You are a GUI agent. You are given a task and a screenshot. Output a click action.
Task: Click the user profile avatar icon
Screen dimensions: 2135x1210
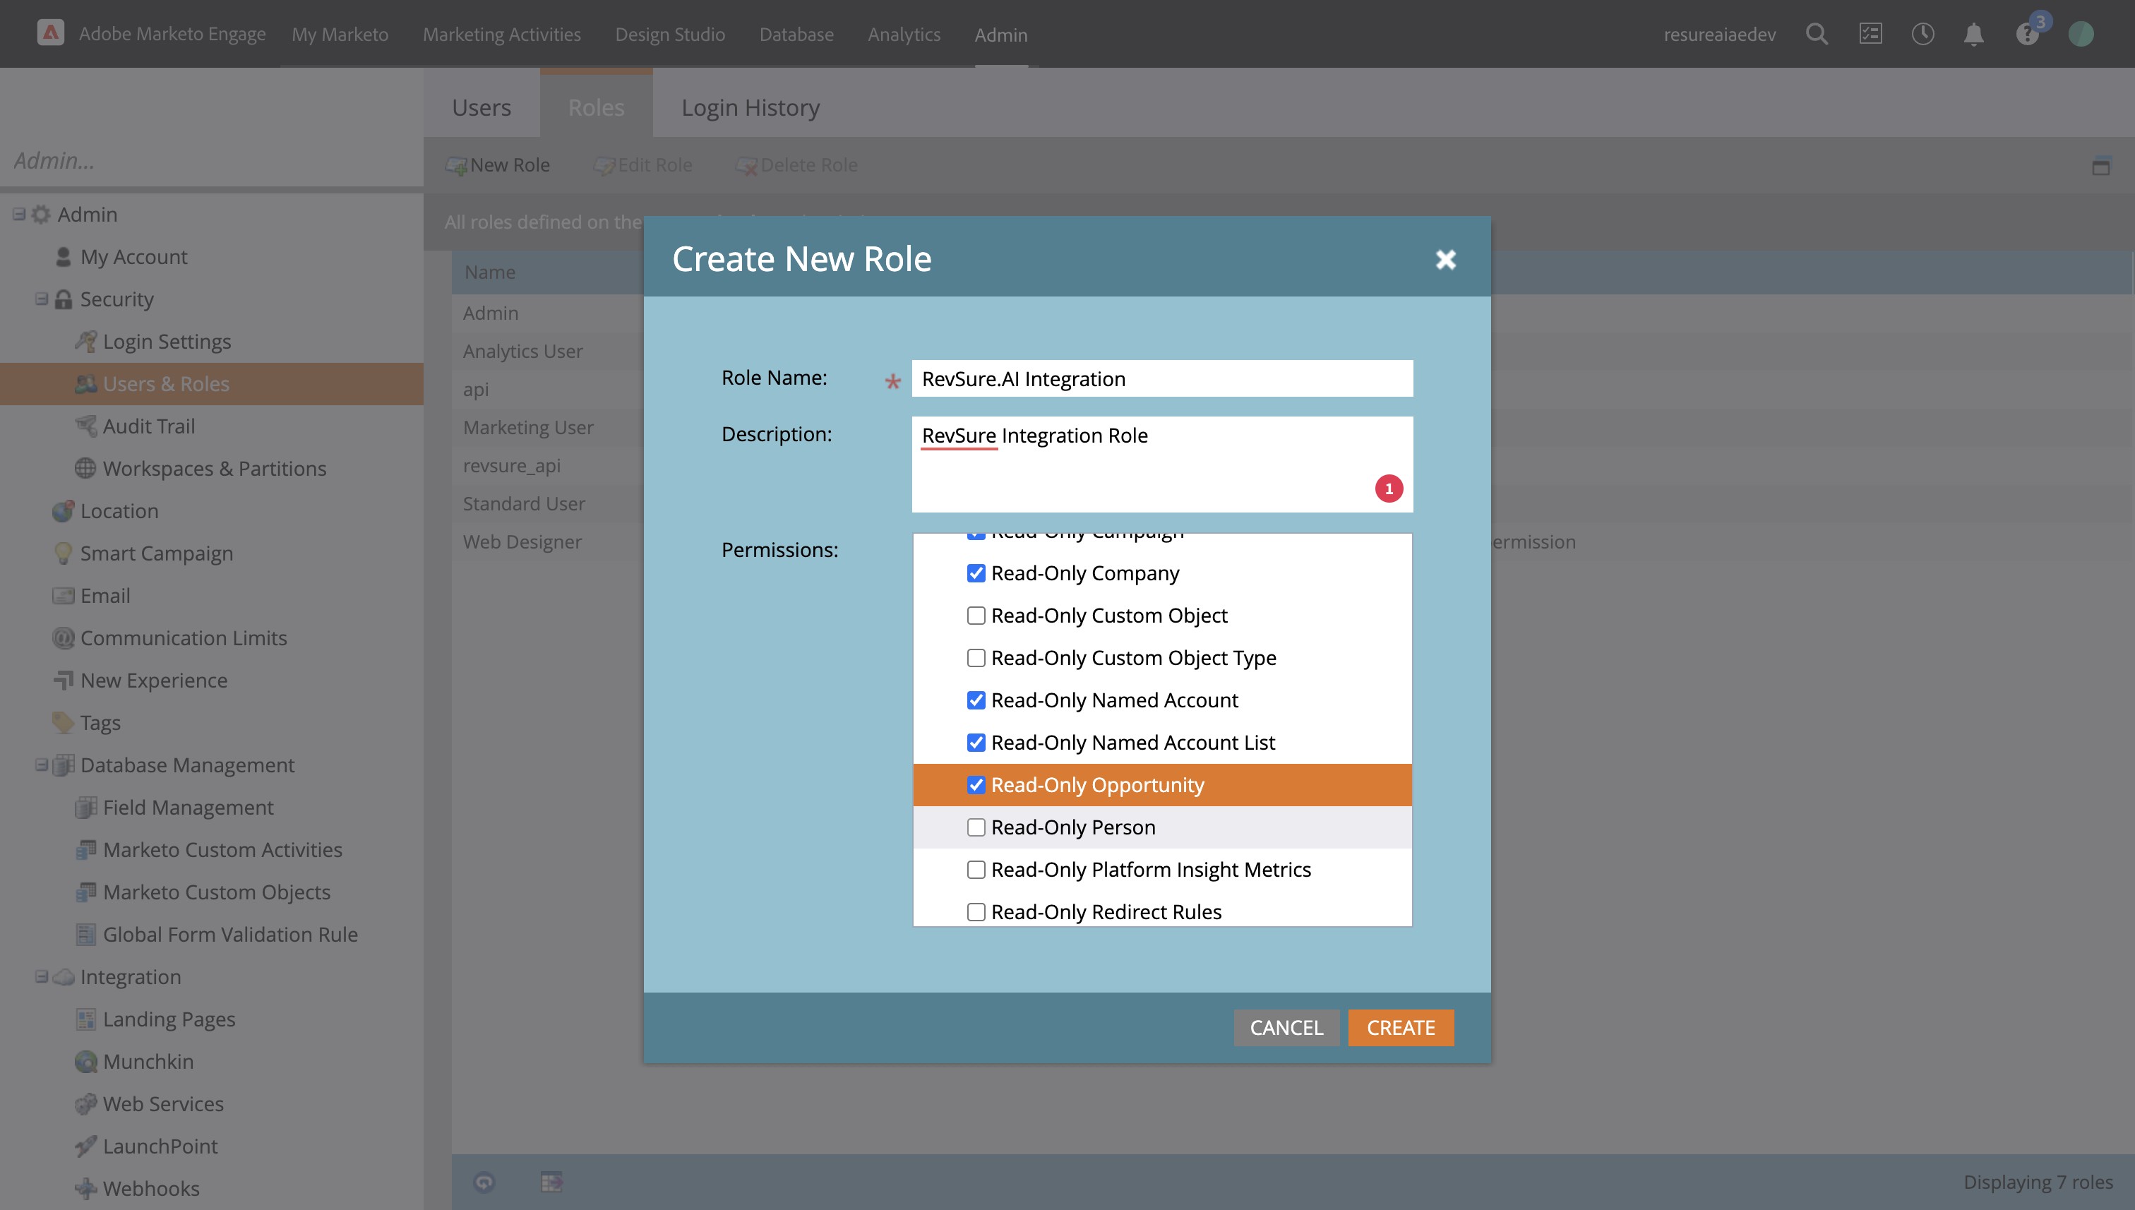2081,34
